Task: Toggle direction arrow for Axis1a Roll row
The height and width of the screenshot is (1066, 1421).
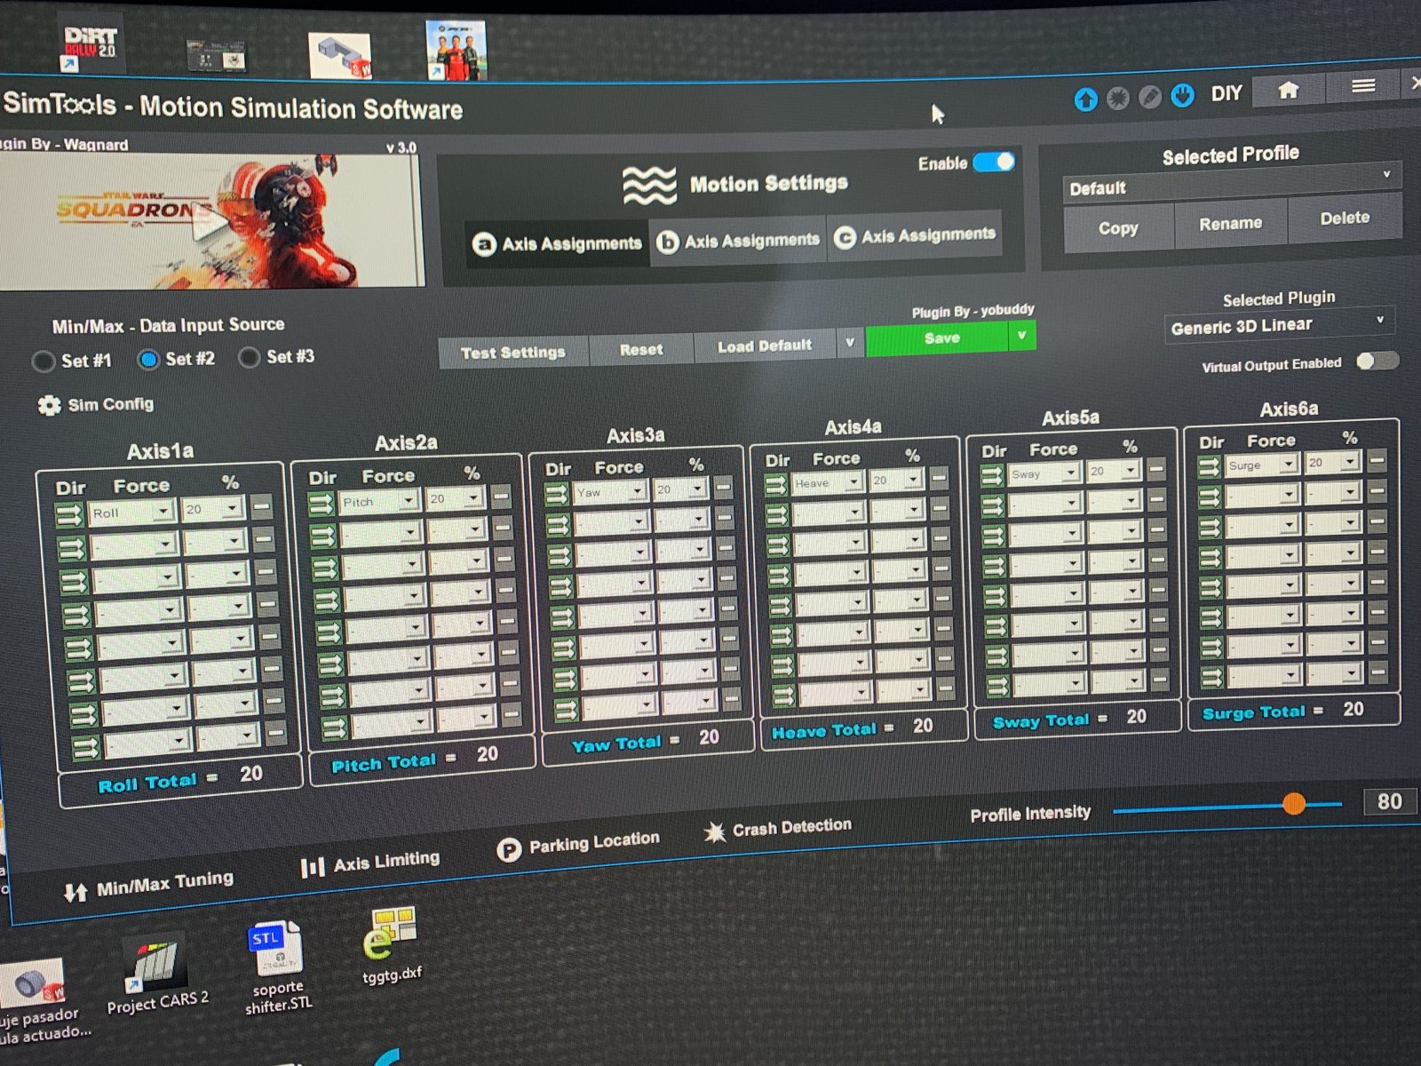Action: tap(68, 515)
